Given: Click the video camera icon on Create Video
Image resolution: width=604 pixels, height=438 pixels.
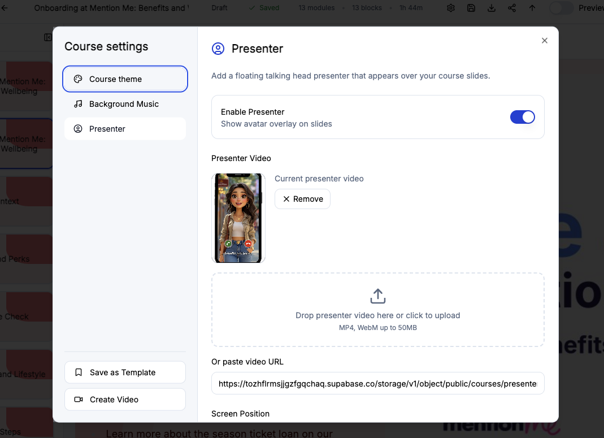Looking at the screenshot, I should tap(79, 399).
